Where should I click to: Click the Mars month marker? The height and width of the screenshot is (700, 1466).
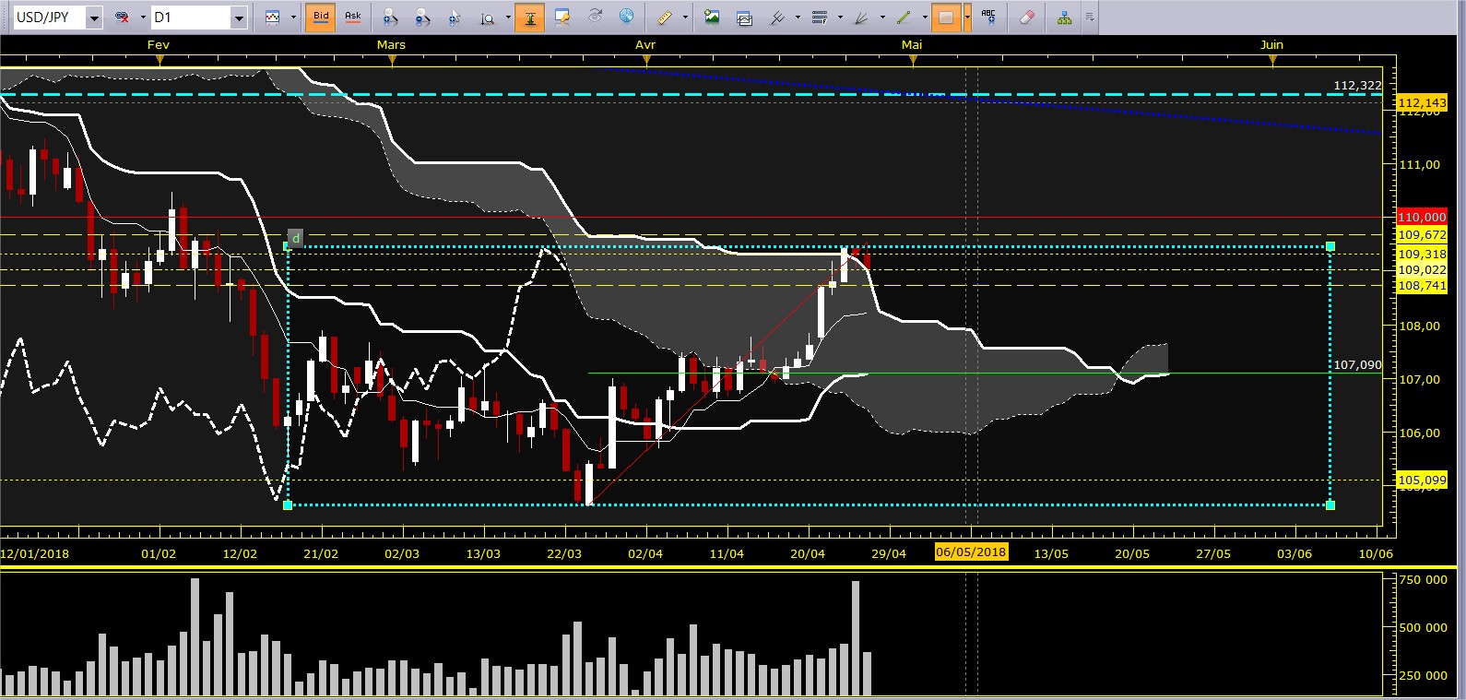(x=391, y=44)
